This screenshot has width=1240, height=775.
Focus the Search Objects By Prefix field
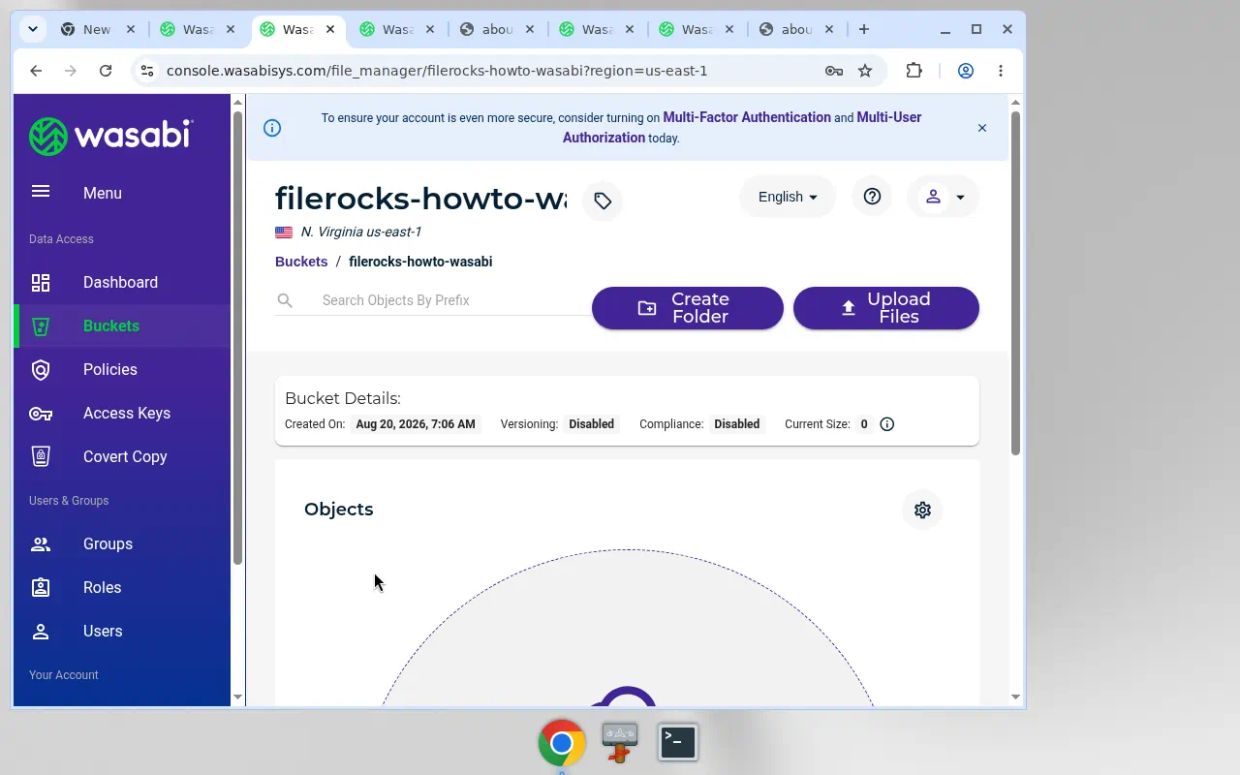(453, 300)
